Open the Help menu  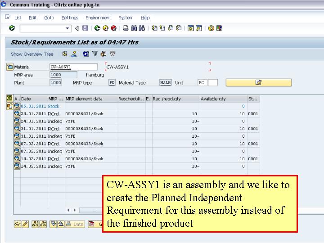(x=145, y=18)
